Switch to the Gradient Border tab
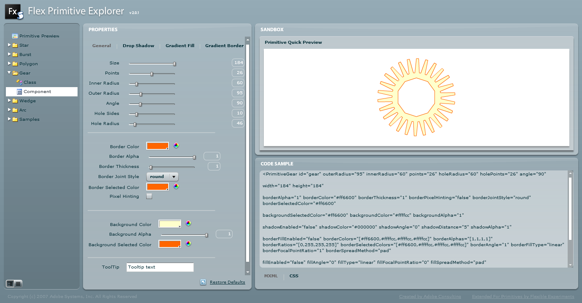Viewport: 582px width, 303px height. click(224, 46)
